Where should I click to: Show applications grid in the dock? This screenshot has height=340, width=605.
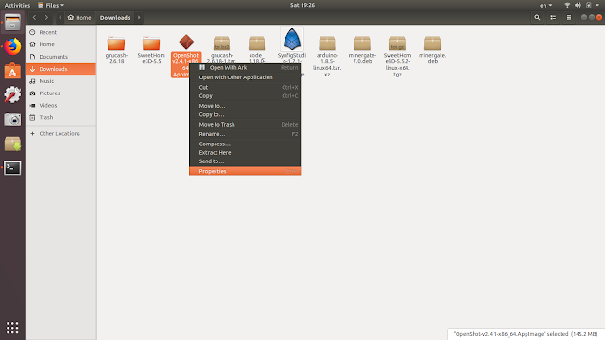(x=12, y=328)
